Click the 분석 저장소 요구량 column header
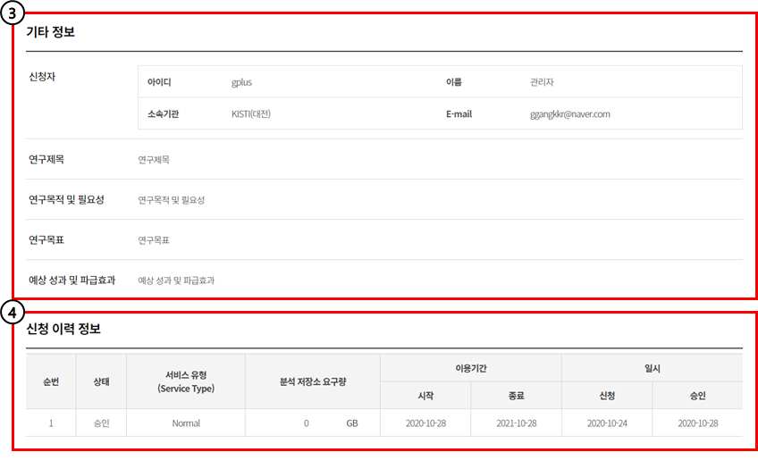758x469 pixels. tap(312, 381)
